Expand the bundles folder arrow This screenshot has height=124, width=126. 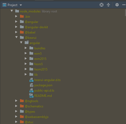coord(26,48)
